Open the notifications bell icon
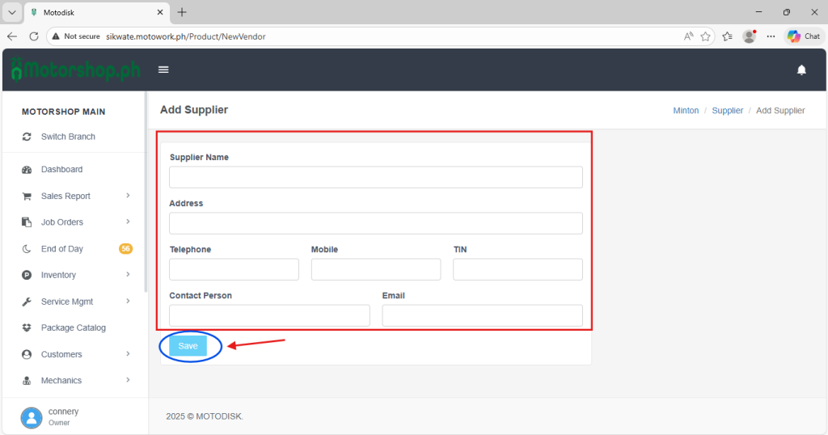This screenshot has width=828, height=435. coord(801,70)
